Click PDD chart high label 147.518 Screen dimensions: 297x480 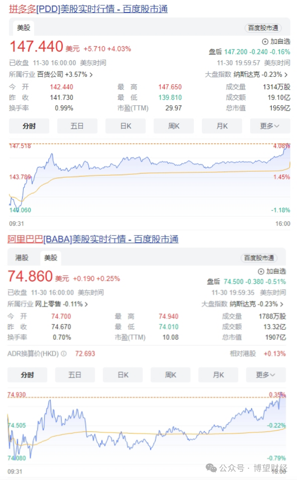pyautogui.click(x=20, y=146)
